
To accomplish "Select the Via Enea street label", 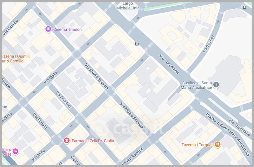I will 38,155.
